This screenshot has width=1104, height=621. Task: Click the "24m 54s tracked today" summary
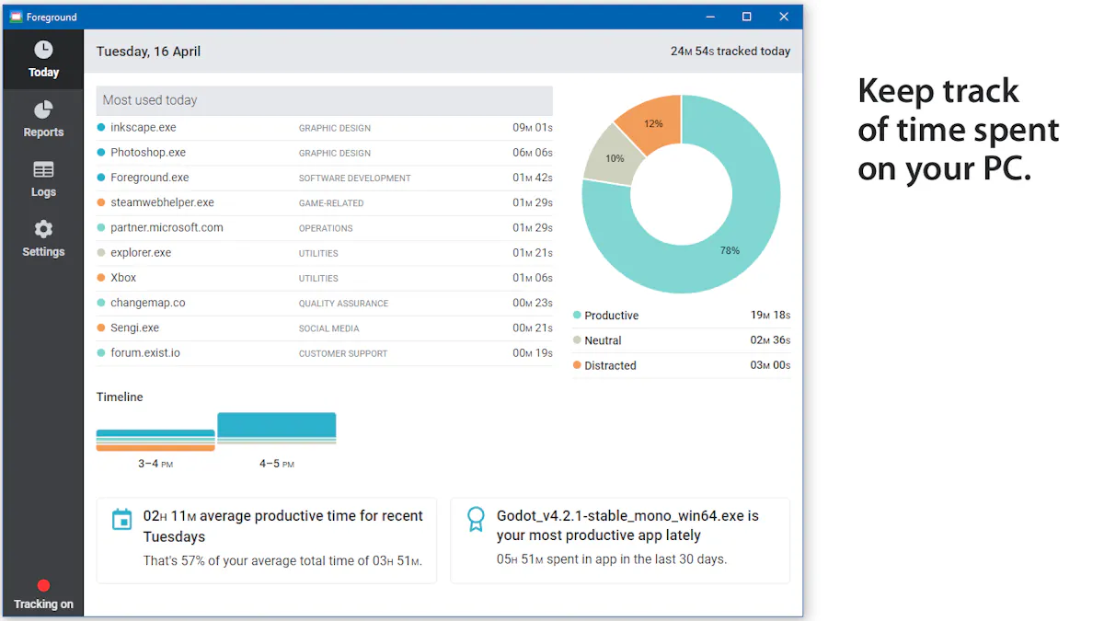point(730,52)
